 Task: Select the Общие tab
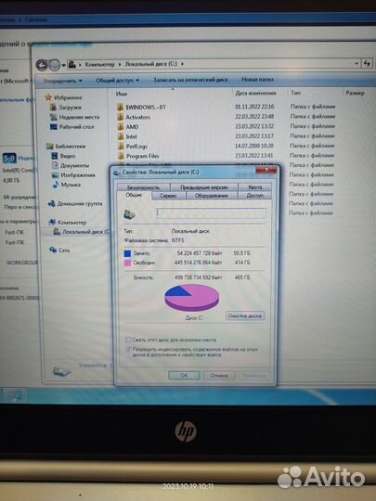pos(134,195)
